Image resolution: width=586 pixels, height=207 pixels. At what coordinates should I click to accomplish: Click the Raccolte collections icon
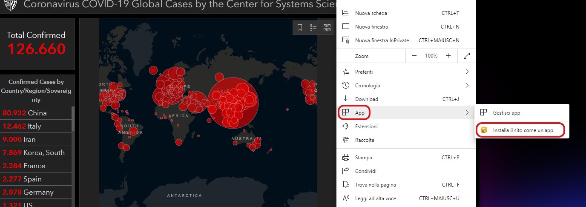click(x=346, y=140)
